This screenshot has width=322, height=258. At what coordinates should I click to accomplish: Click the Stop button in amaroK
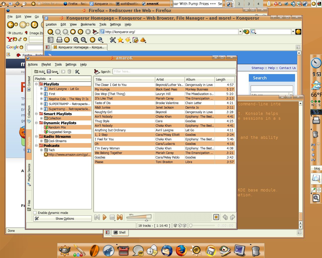112,217
